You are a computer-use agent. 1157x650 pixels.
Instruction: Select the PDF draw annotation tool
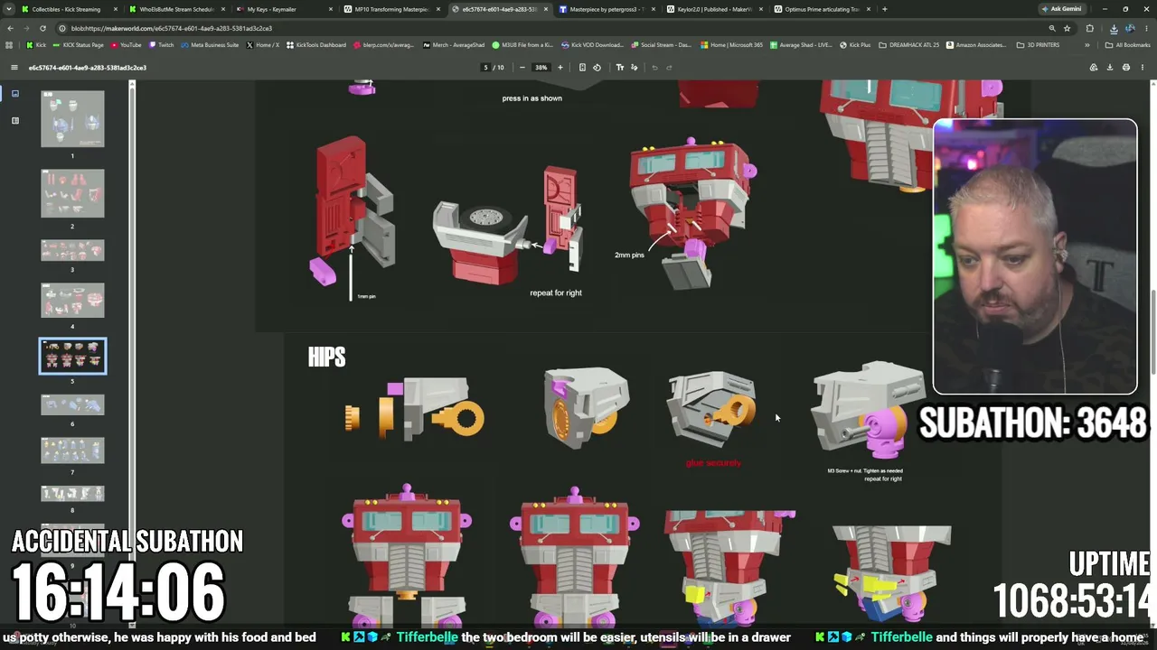tap(634, 68)
